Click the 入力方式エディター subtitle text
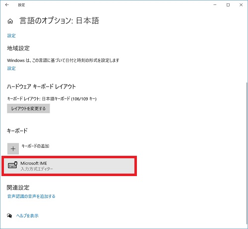248x229 pixels. [x=37, y=169]
